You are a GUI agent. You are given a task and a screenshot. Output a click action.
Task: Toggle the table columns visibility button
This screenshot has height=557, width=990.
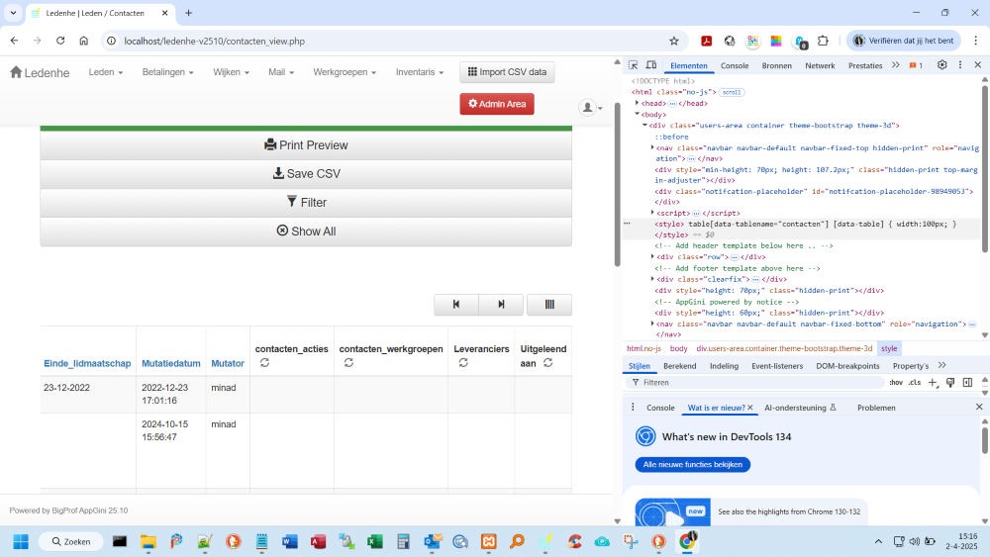549,305
